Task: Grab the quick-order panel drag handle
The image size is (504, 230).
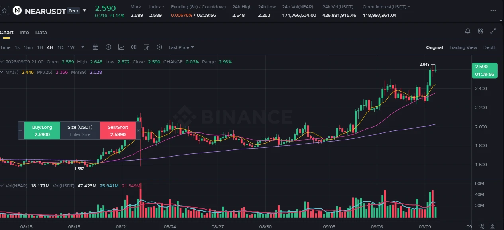Action: (21, 130)
